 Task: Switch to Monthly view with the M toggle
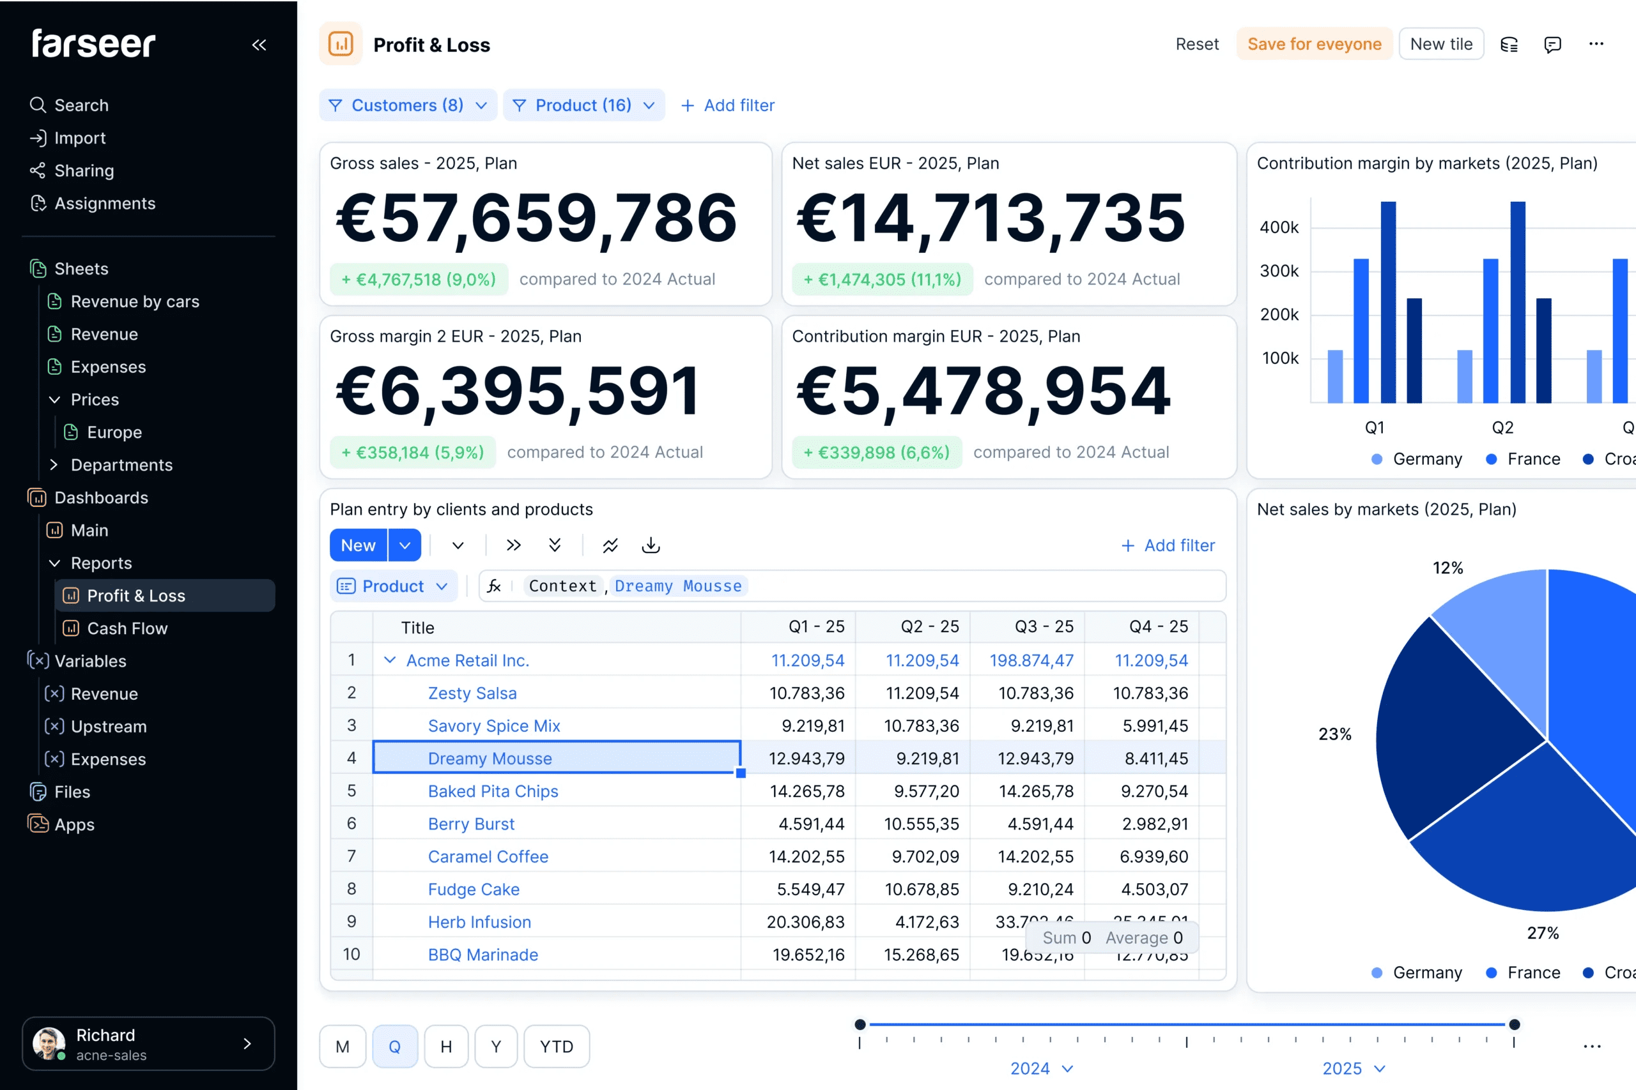point(343,1046)
